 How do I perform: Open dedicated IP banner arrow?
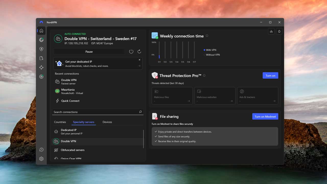[x=139, y=66]
